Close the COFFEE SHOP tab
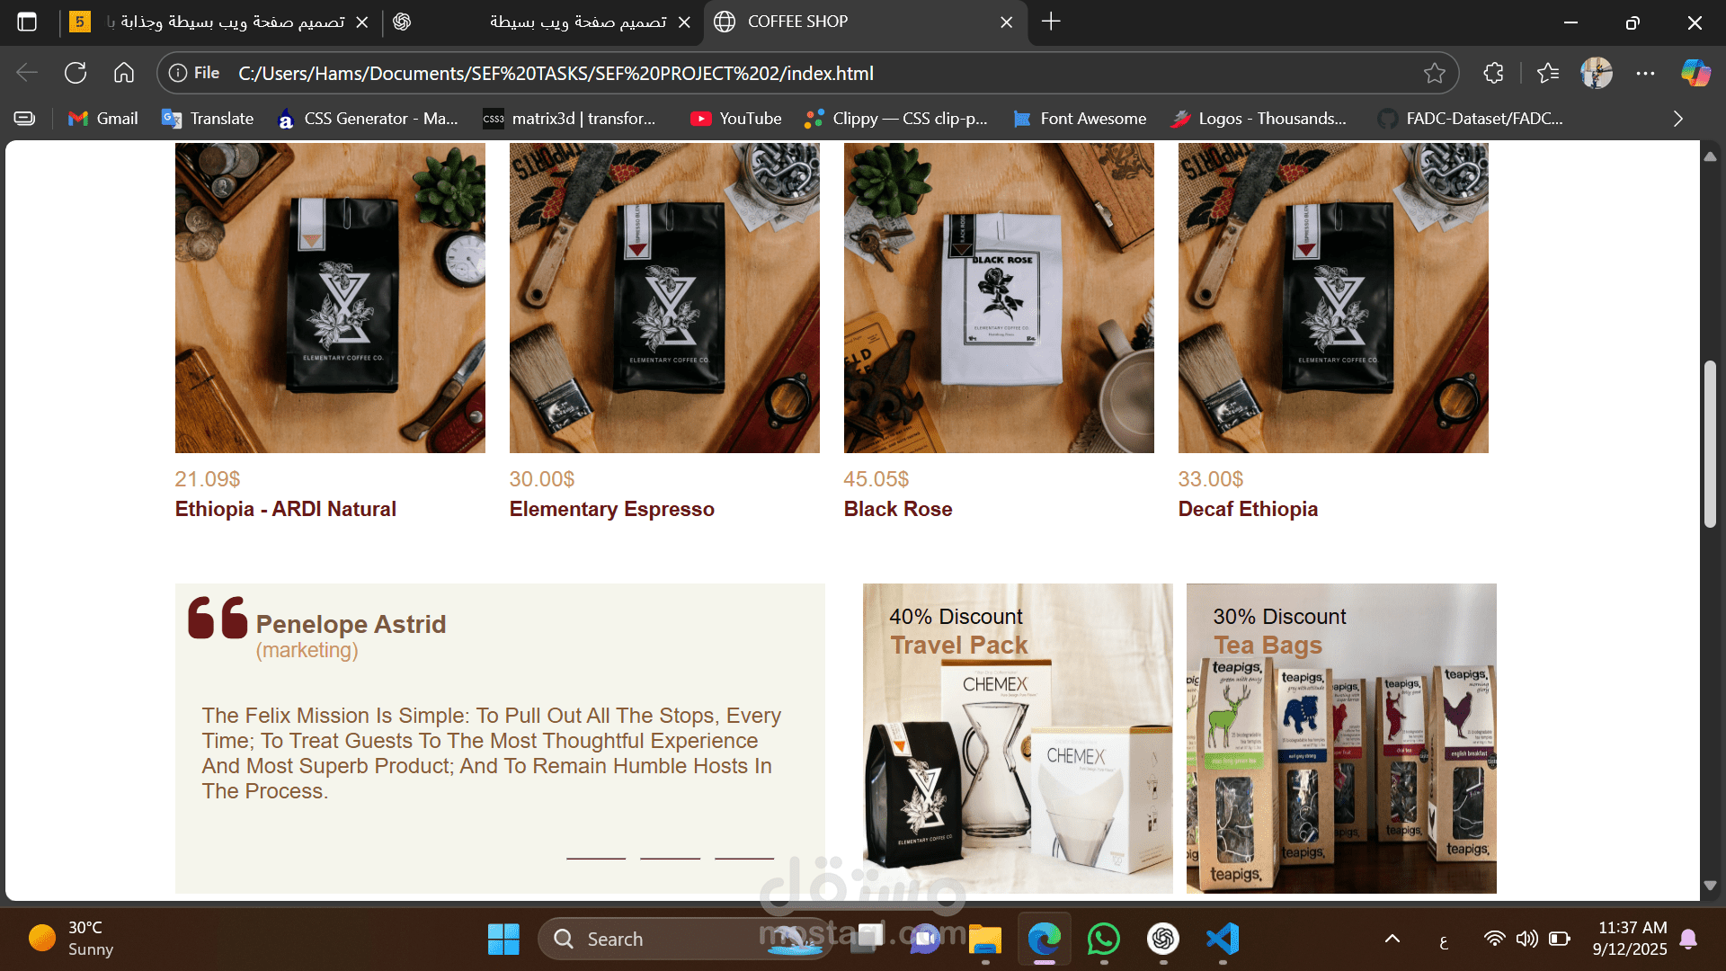 pos(1006,22)
